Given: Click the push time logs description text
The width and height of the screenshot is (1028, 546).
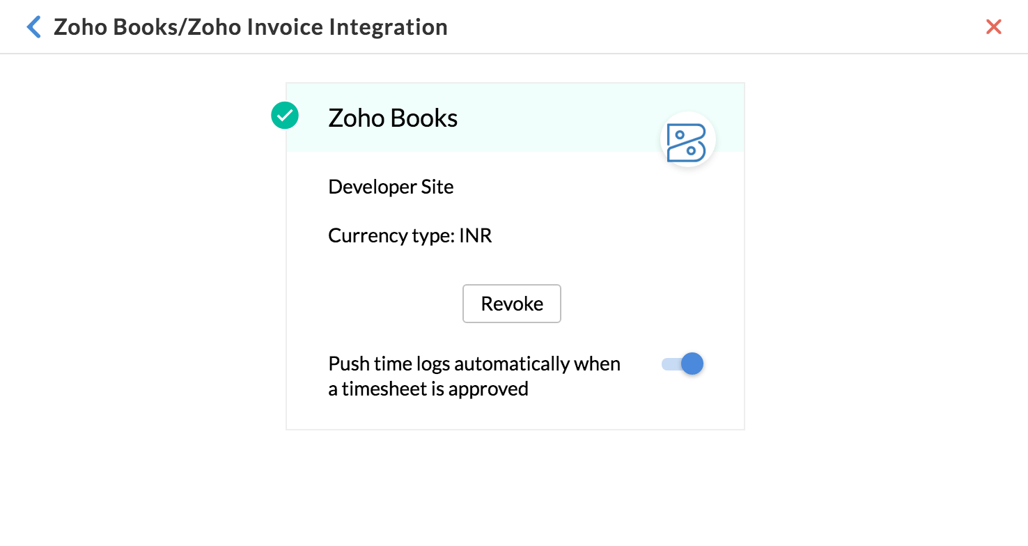Looking at the screenshot, I should point(474,376).
